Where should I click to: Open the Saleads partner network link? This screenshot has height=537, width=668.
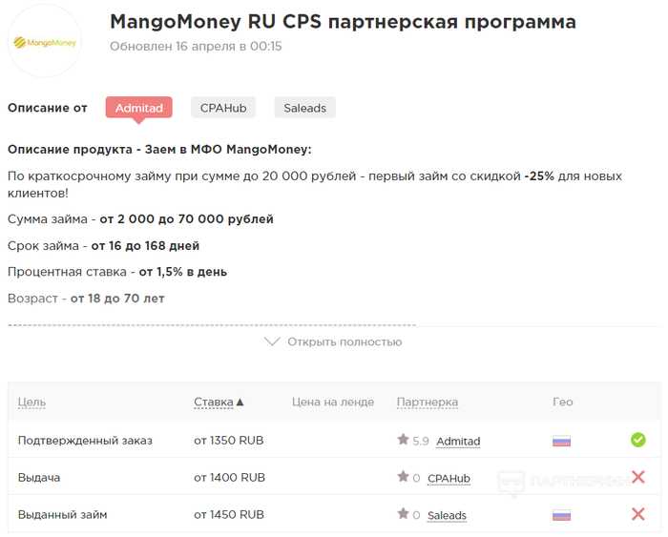click(447, 515)
